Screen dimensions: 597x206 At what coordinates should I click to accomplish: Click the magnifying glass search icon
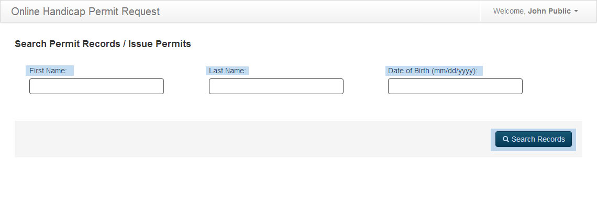[x=506, y=139]
